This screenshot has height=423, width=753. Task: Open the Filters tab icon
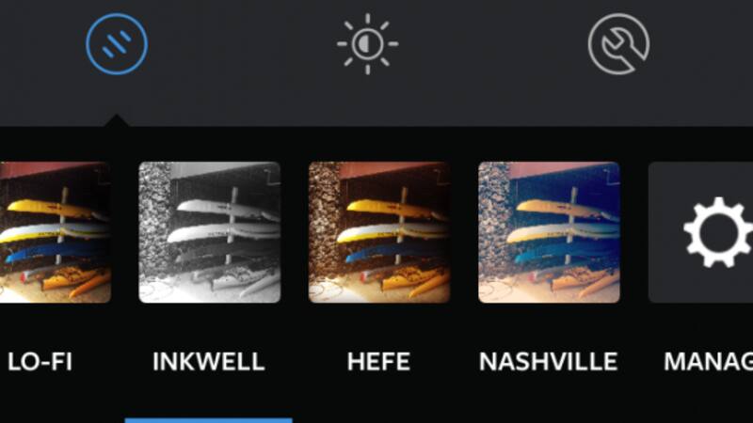[117, 43]
